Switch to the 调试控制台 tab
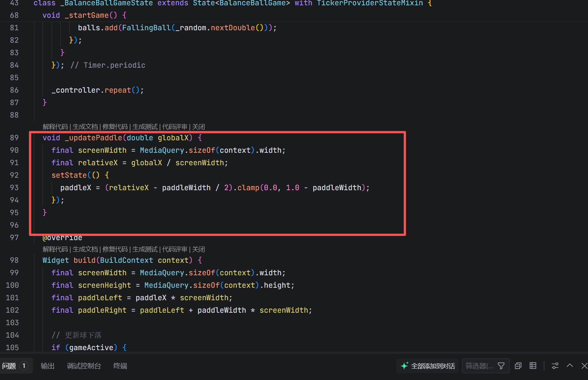The width and height of the screenshot is (588, 380). point(84,366)
